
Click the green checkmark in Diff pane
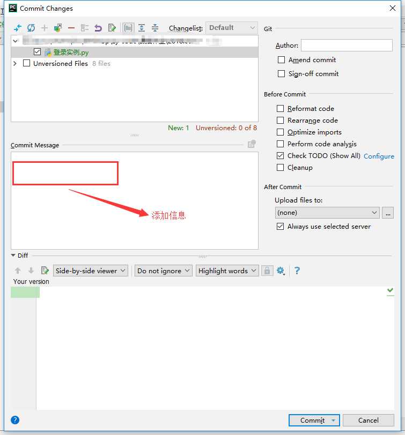(x=391, y=290)
